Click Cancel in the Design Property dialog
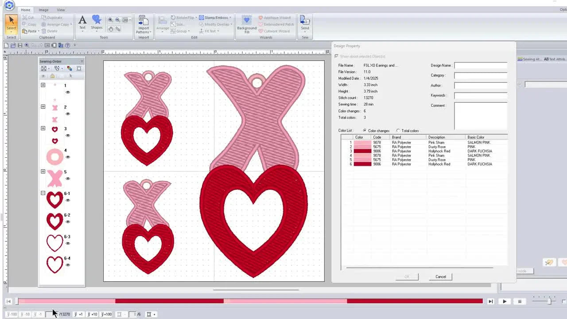Screen dimensions: 567x319 click(x=440, y=276)
